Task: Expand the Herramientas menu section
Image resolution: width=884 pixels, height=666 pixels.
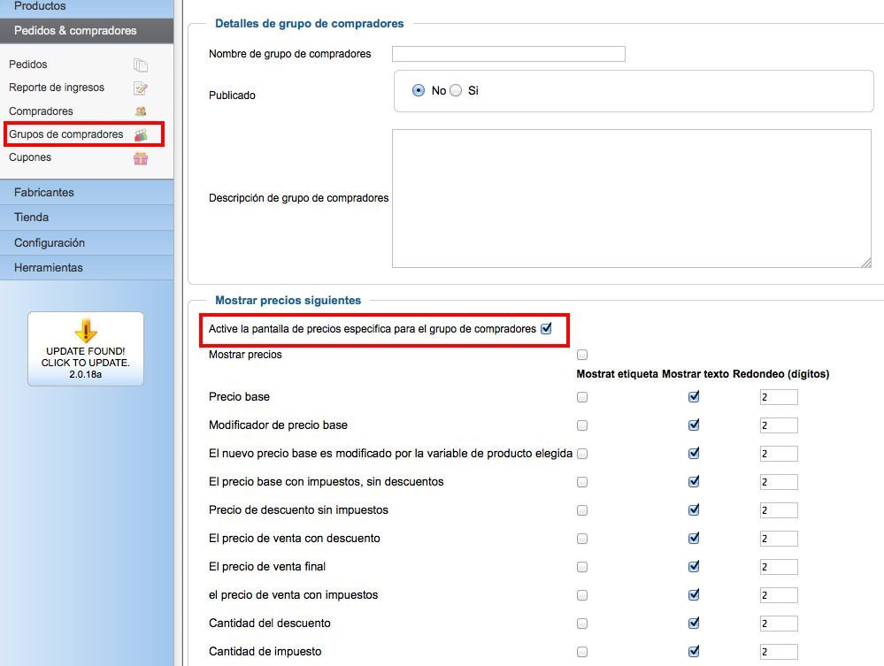Action: [87, 268]
